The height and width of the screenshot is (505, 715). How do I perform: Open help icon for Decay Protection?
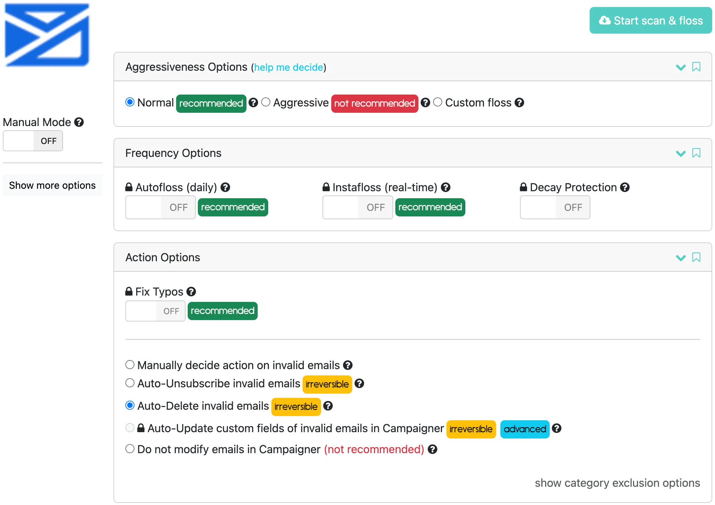[625, 187]
